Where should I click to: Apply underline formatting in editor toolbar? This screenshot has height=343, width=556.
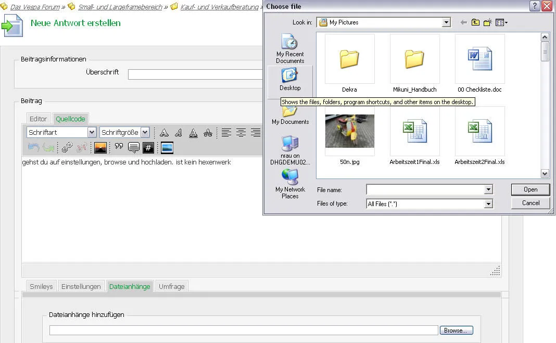(x=193, y=133)
